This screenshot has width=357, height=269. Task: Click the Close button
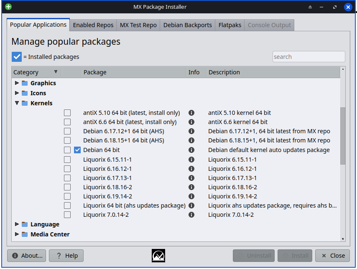coord(332,256)
